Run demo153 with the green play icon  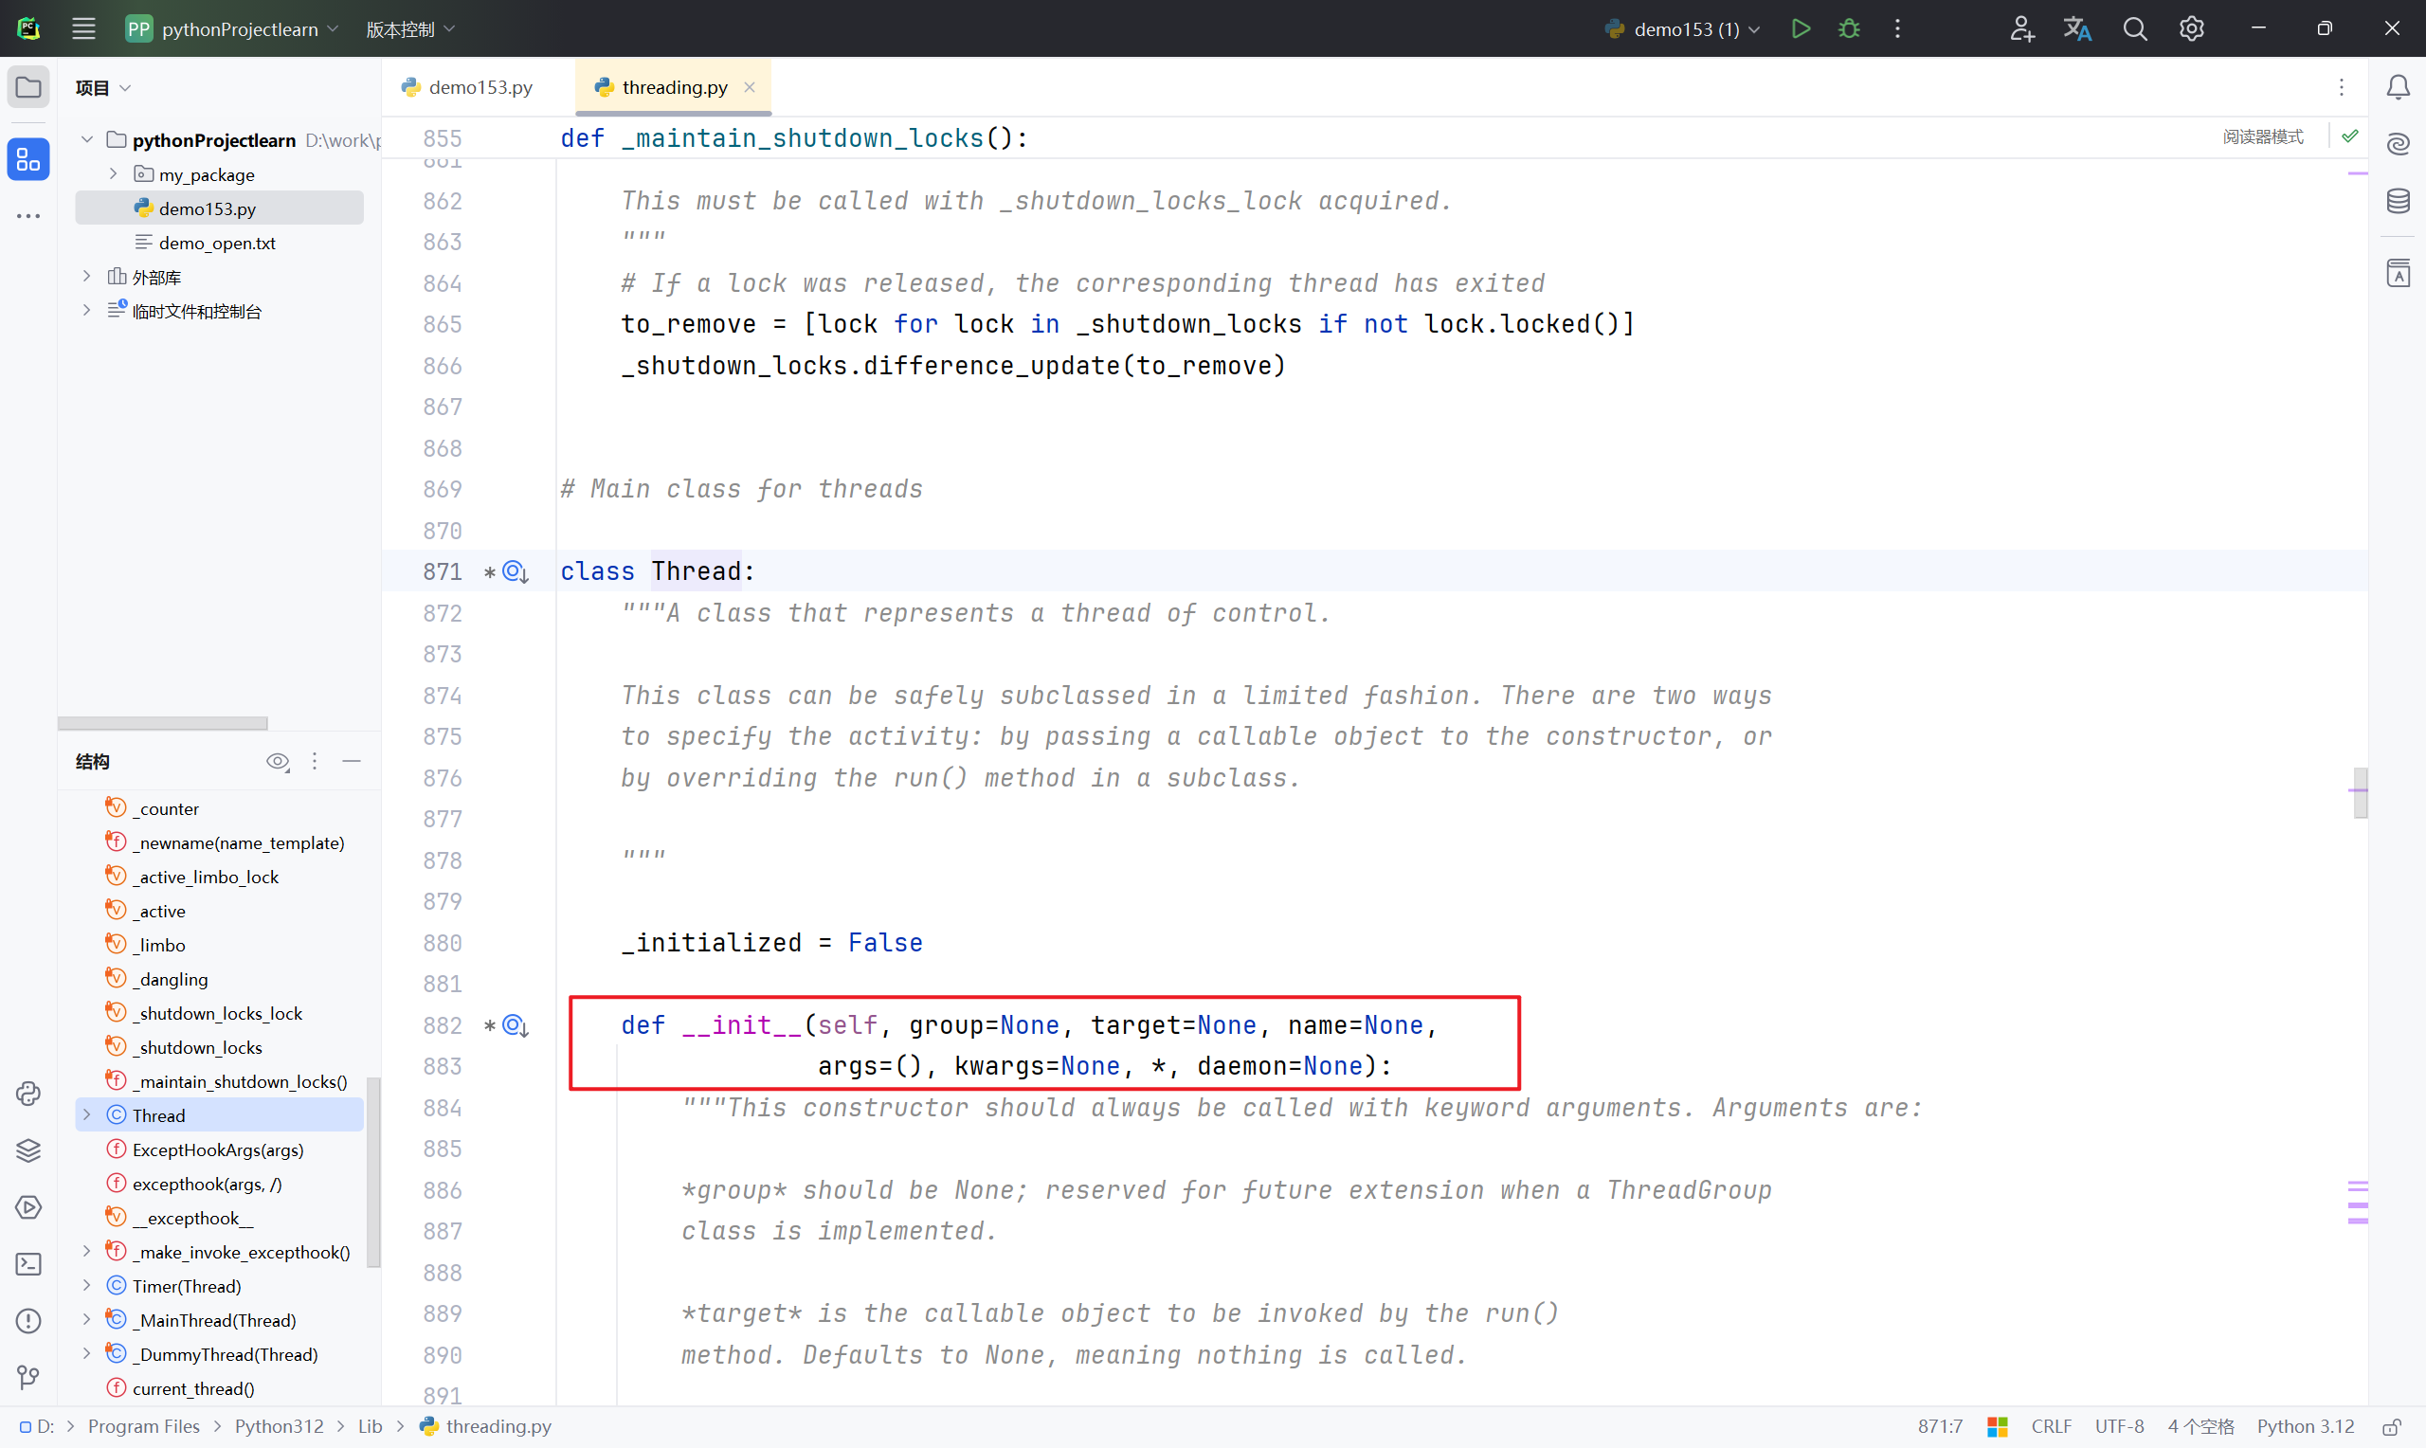pyautogui.click(x=1801, y=28)
